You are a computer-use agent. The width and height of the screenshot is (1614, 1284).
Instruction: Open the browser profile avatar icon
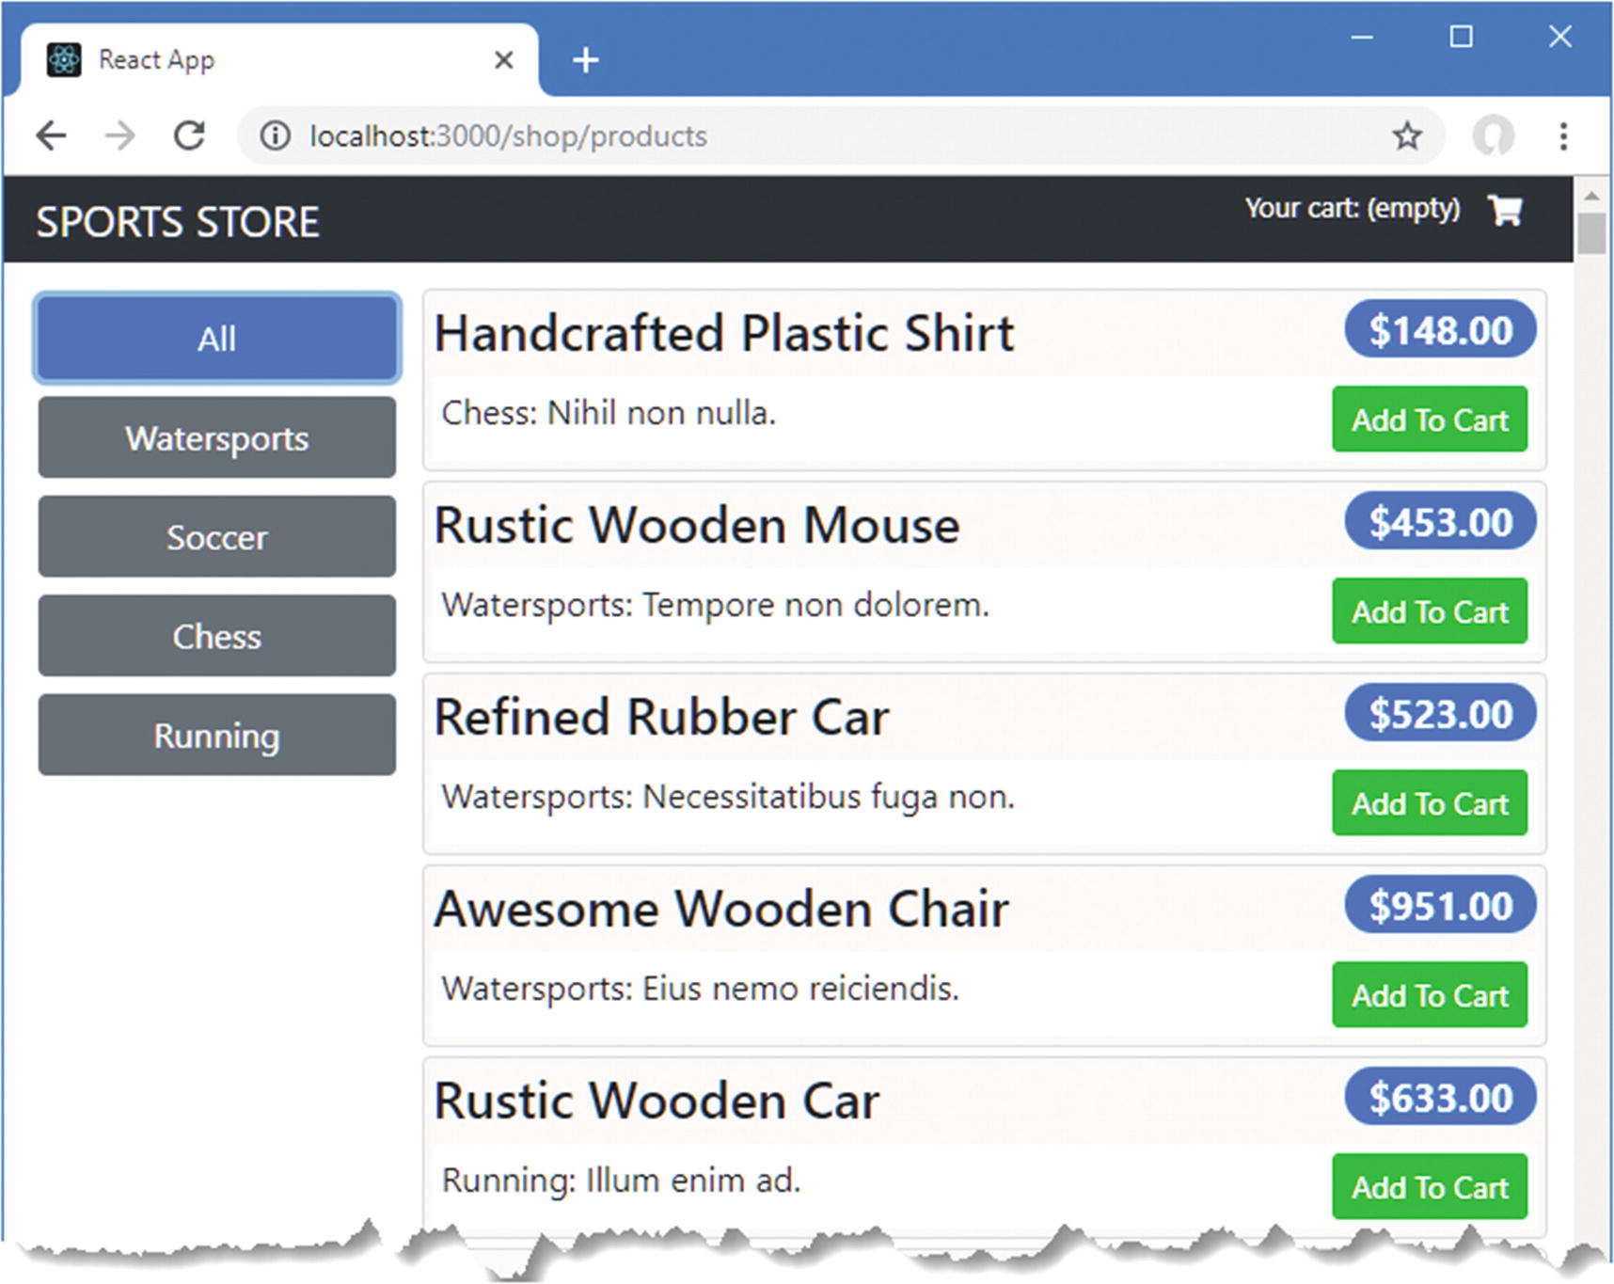[x=1493, y=136]
